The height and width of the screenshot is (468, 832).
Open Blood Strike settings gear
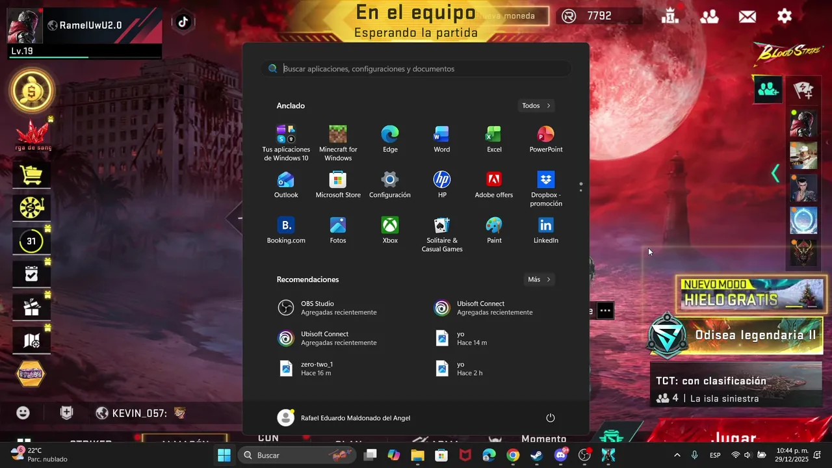pos(785,16)
